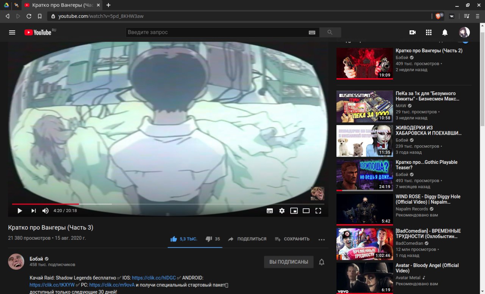Click the channel watermark in video corner
This screenshot has height=294, width=485.
pos(318,193)
